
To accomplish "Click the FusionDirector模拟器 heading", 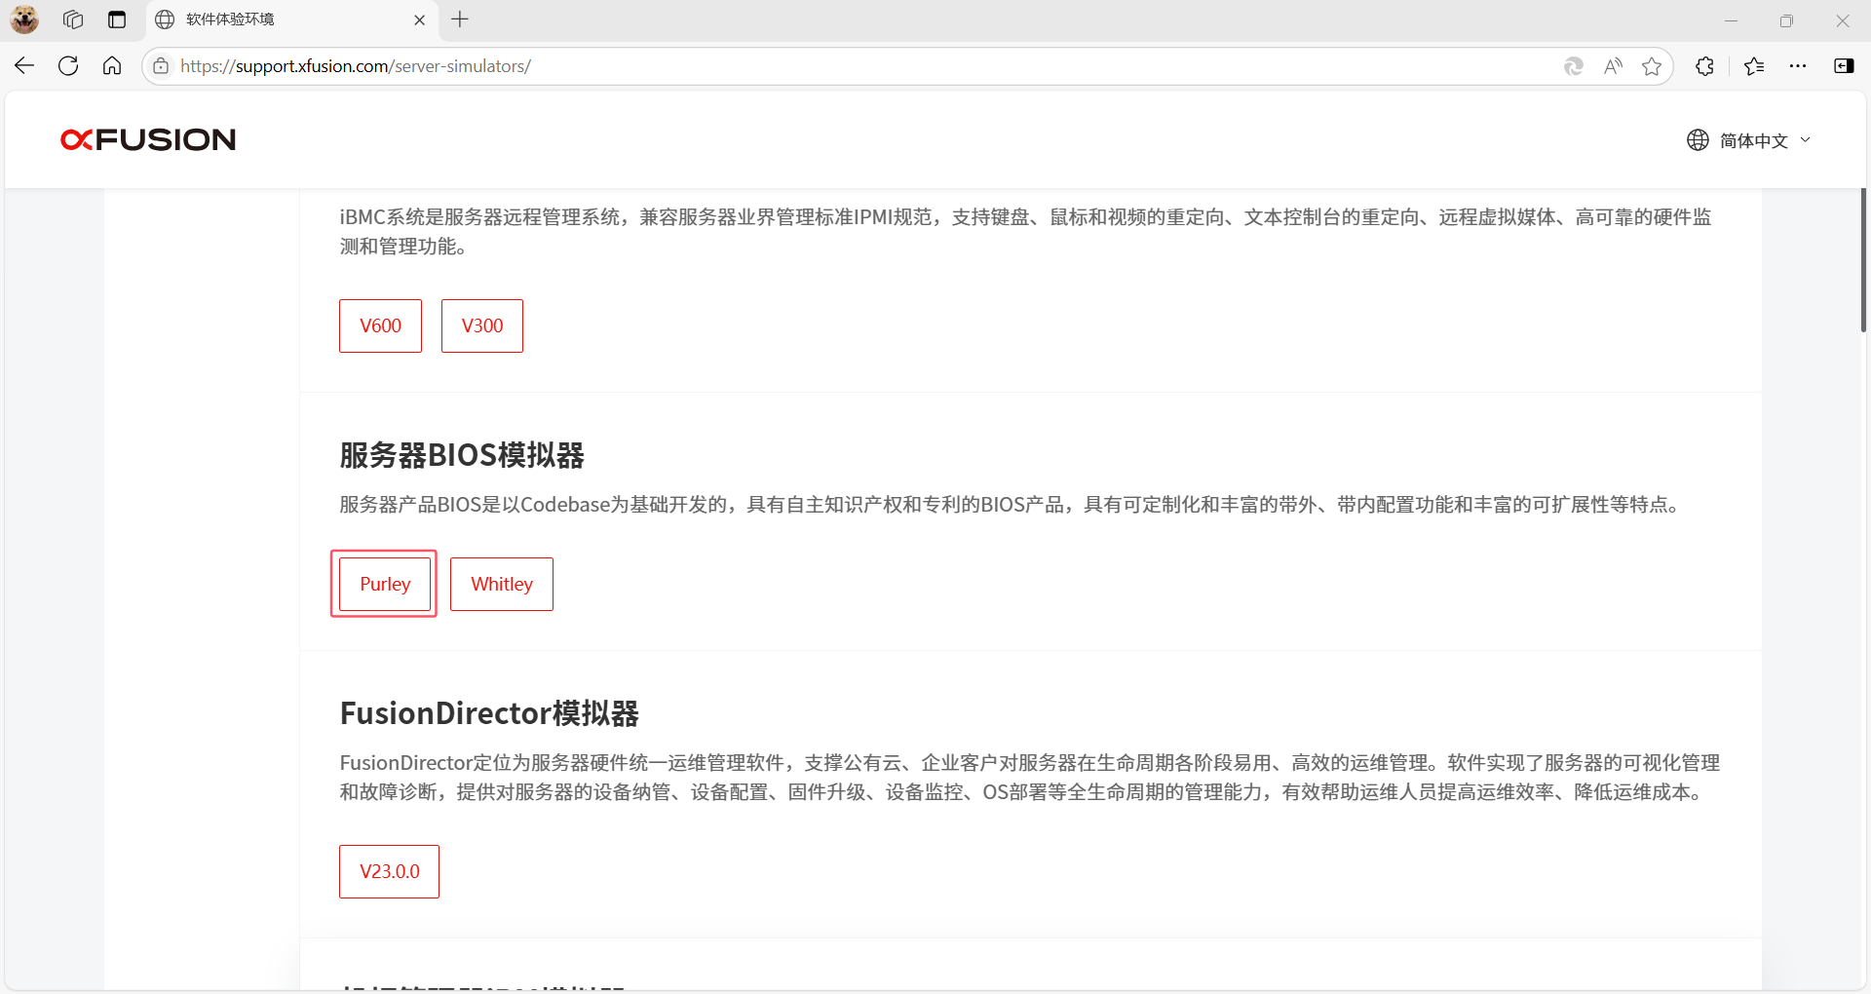I will [x=489, y=713].
